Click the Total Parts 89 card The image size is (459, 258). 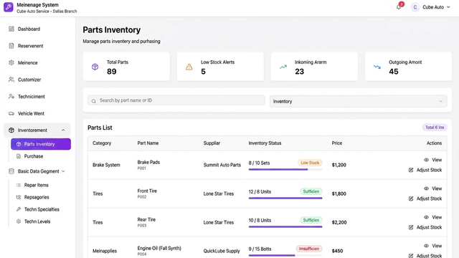point(126,67)
